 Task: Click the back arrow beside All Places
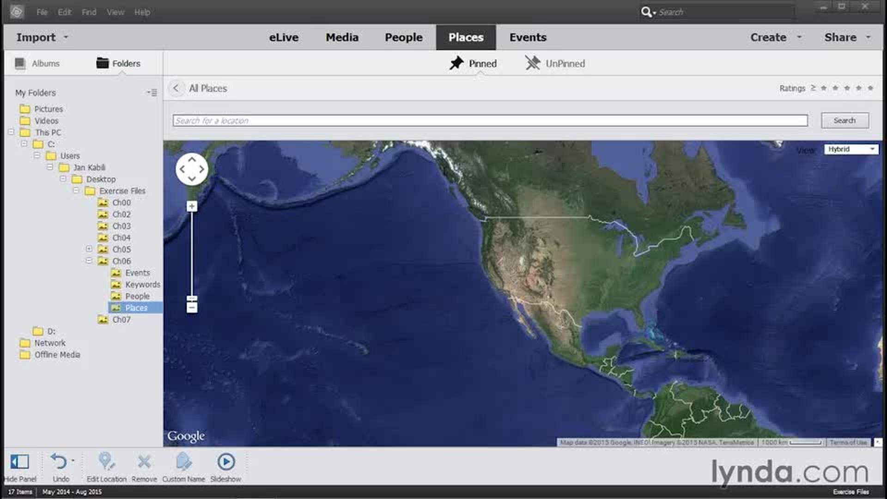coord(176,88)
